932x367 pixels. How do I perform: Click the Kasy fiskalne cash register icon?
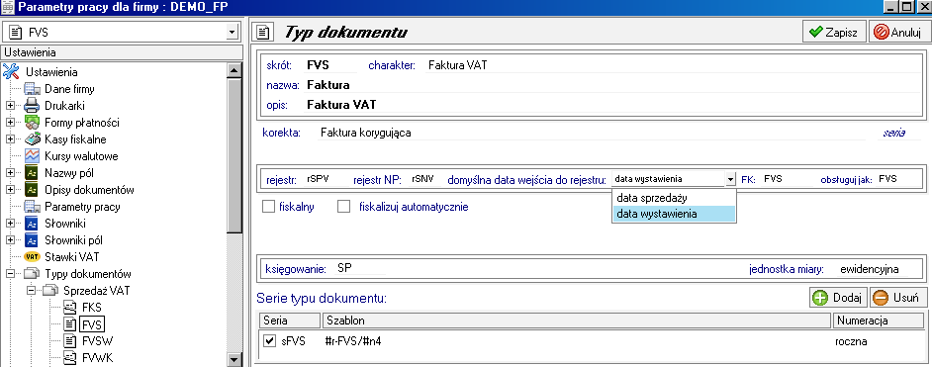click(32, 139)
